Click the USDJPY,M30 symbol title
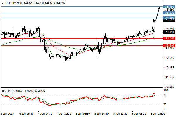The width and height of the screenshot is (176, 117). 14,3
